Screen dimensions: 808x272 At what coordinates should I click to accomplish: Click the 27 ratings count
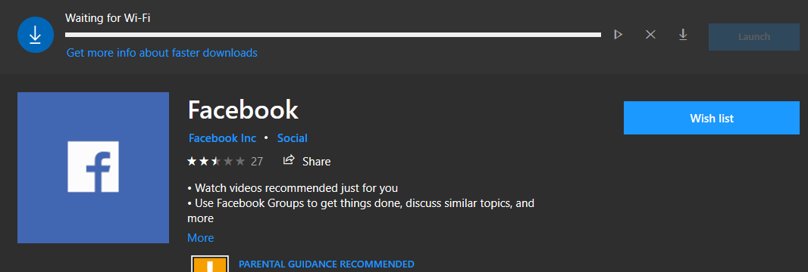pos(257,162)
